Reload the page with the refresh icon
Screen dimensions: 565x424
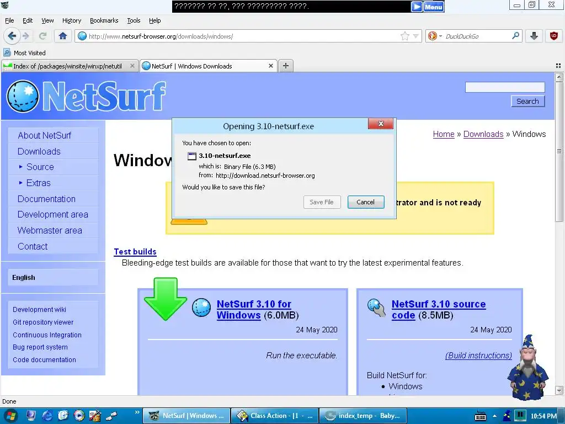point(42,36)
